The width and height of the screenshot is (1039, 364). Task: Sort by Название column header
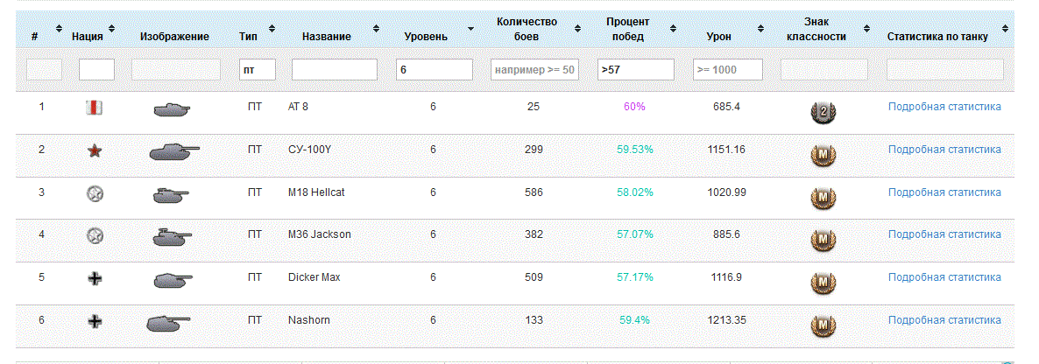click(327, 36)
